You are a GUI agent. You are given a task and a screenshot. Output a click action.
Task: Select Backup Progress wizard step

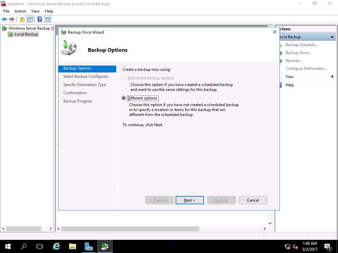coord(78,101)
